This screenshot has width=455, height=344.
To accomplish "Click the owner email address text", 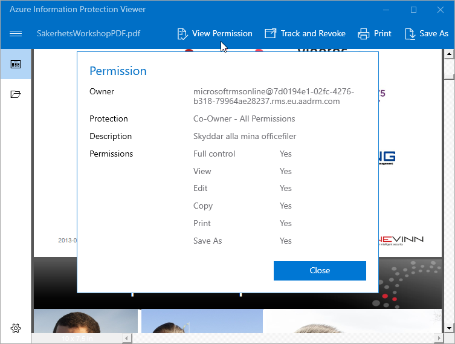I will pos(274,96).
